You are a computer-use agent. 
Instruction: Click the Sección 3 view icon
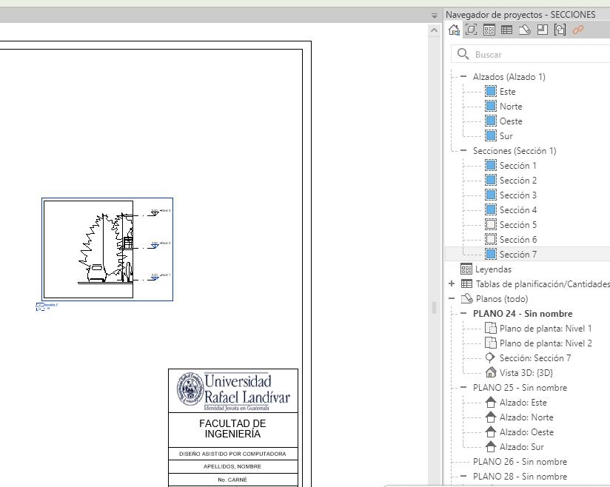491,195
